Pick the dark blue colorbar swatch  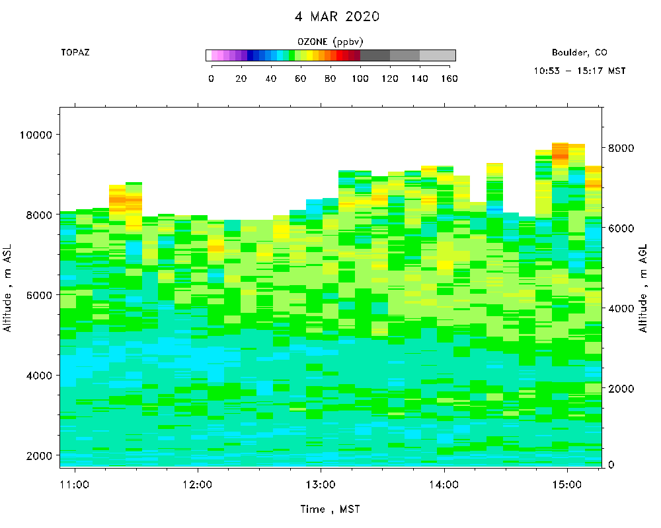click(x=250, y=55)
